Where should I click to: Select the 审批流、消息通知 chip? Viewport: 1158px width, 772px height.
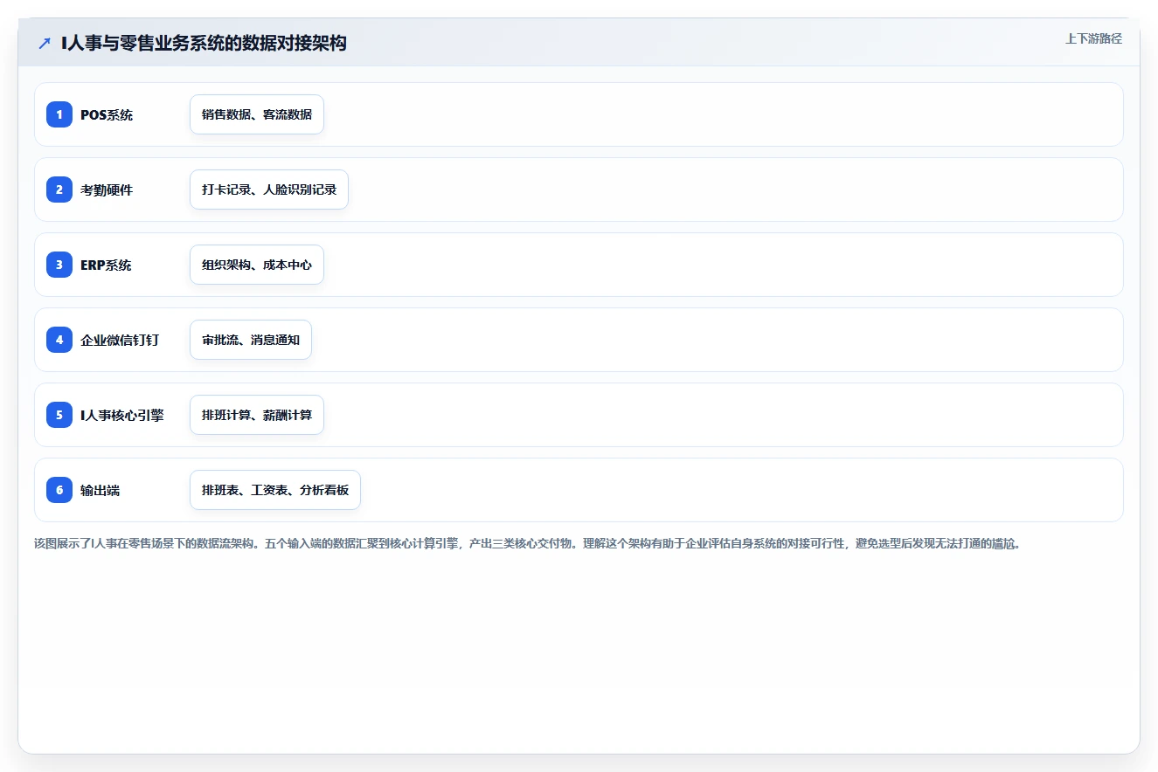coord(251,340)
